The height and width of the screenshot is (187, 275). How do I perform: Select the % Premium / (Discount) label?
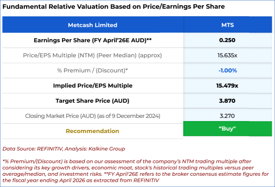click(x=92, y=71)
